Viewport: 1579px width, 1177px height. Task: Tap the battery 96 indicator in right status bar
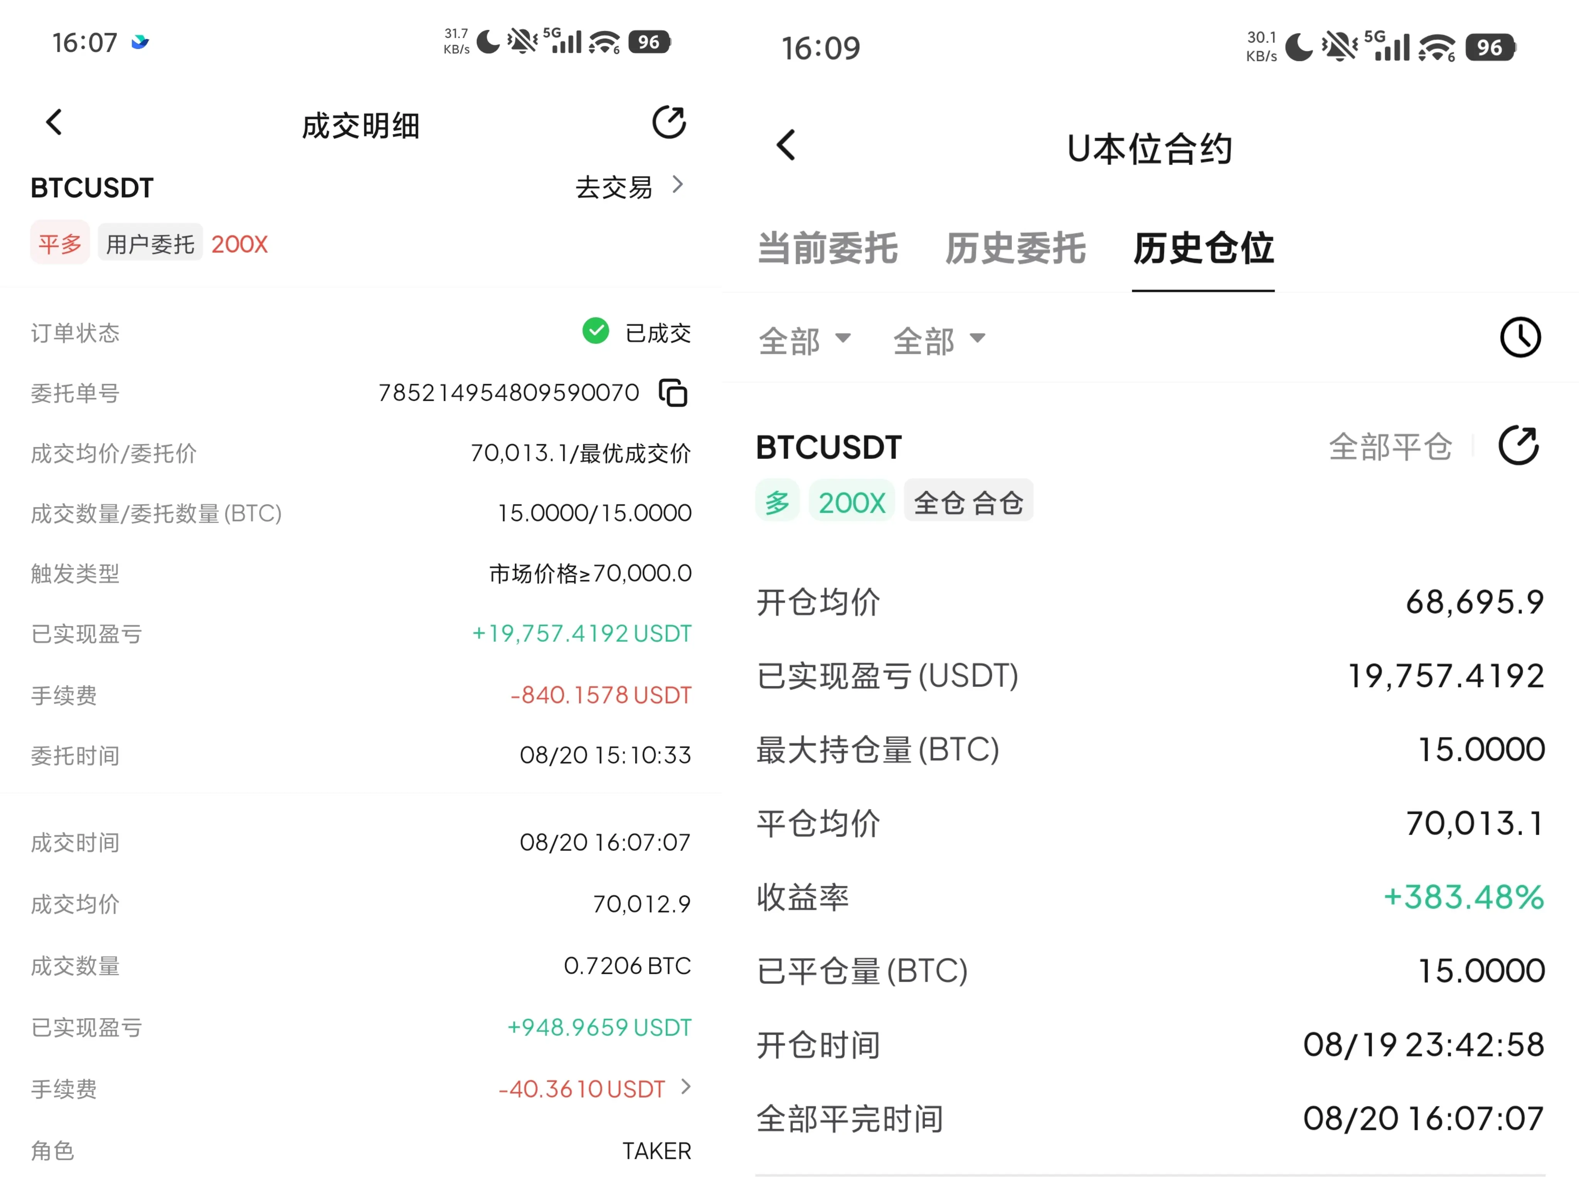pyautogui.click(x=1490, y=48)
